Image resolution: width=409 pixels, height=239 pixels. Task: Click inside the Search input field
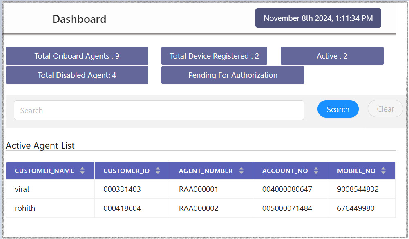159,110
